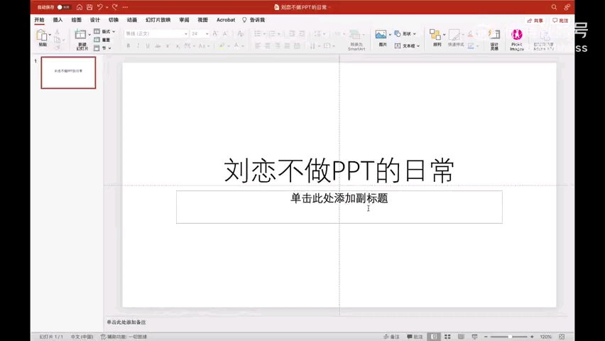The width and height of the screenshot is (605, 341).
Task: Click the 批注 (Comments) button at top right
Action: [x=560, y=21]
